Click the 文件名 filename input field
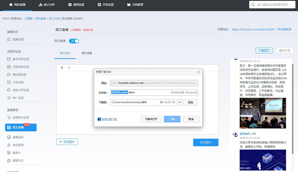Viewport: 298px width, 172px height. (148, 92)
